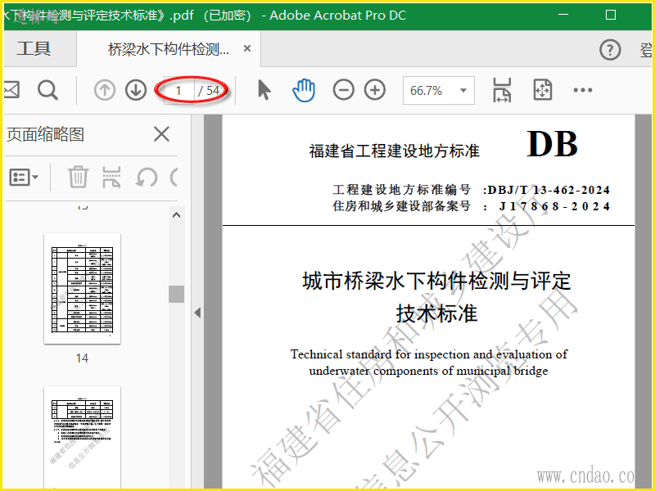655x491 pixels.
Task: Go to next page with down arrow
Action: click(x=136, y=90)
